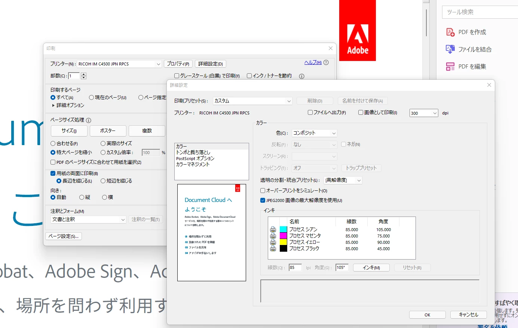Enable グレースケール (白黒) で印刷 checkbox
The height and width of the screenshot is (328, 518).
click(177, 76)
